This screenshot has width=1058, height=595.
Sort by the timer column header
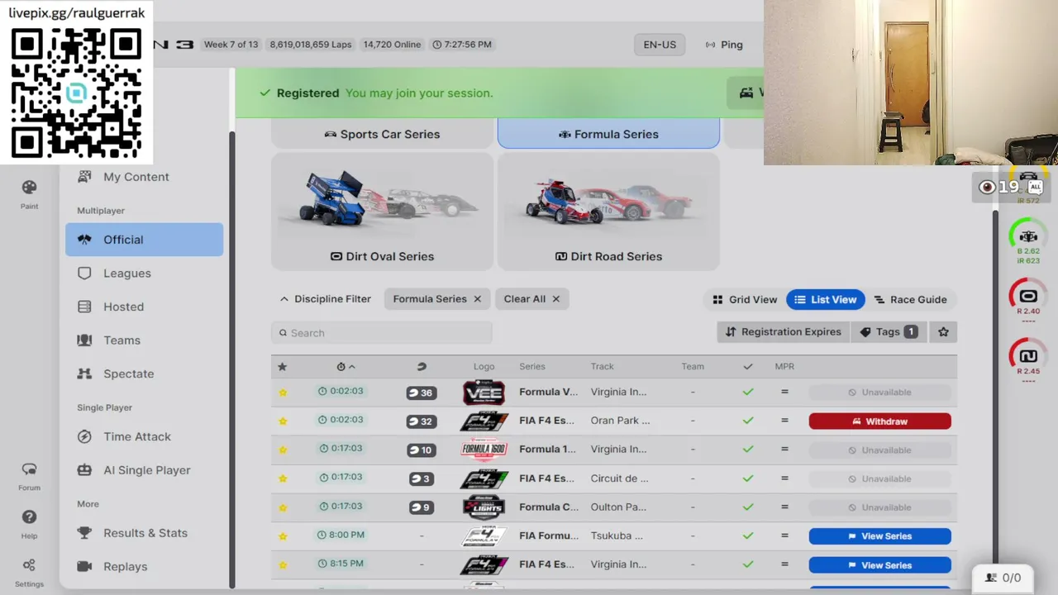(x=346, y=367)
